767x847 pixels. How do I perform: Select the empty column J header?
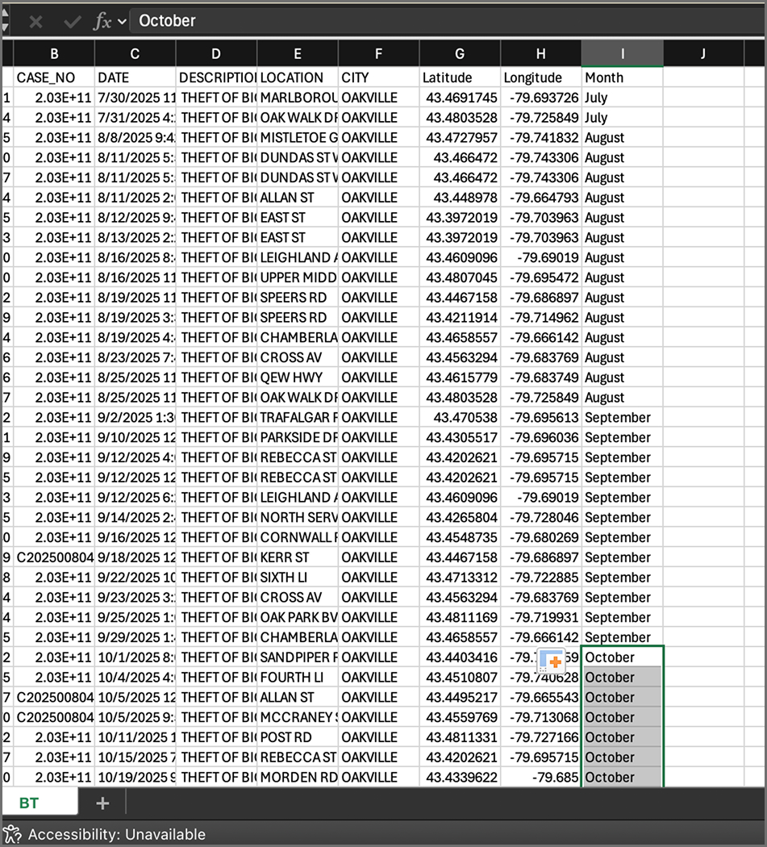point(702,52)
